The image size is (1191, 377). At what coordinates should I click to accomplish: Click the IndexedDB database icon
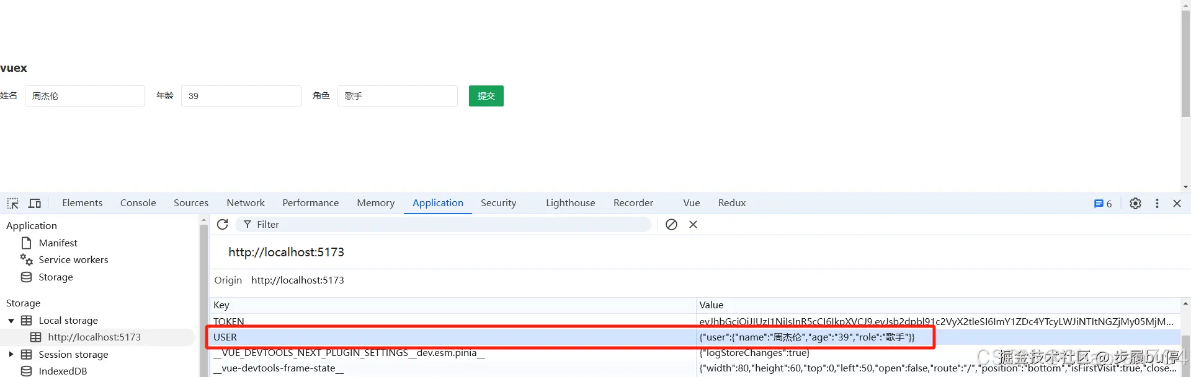pos(26,371)
